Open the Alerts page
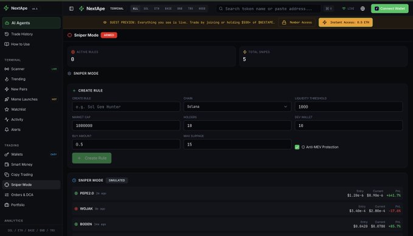Screen dimensions: 413x236 coord(32,130)
